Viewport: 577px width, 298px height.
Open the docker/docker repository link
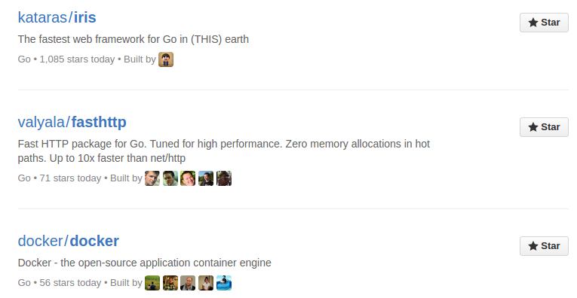(x=69, y=241)
